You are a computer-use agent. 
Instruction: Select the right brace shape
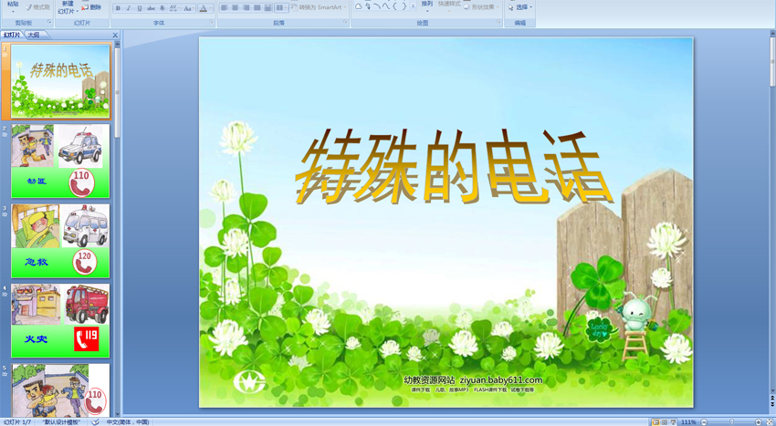click(404, 6)
